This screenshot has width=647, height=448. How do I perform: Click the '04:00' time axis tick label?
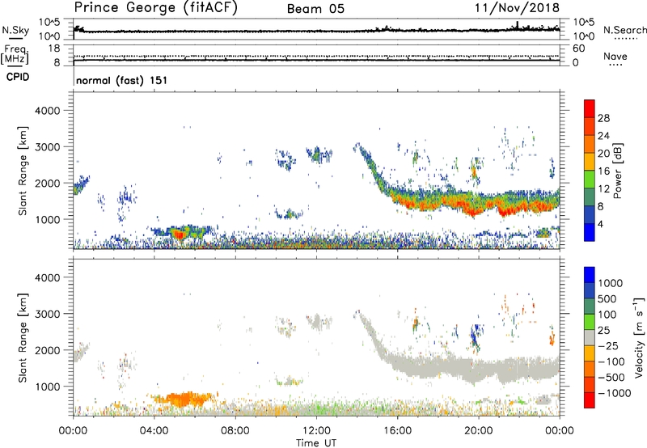click(x=154, y=431)
